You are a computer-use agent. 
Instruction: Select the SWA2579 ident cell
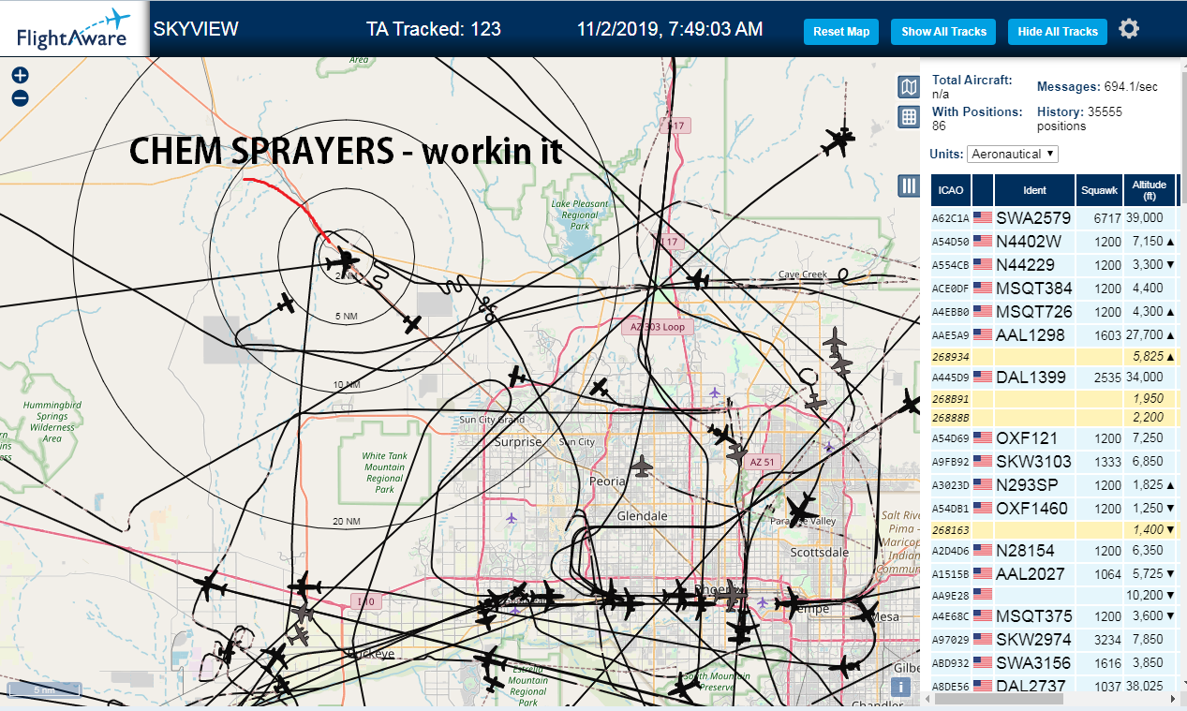pos(1033,217)
